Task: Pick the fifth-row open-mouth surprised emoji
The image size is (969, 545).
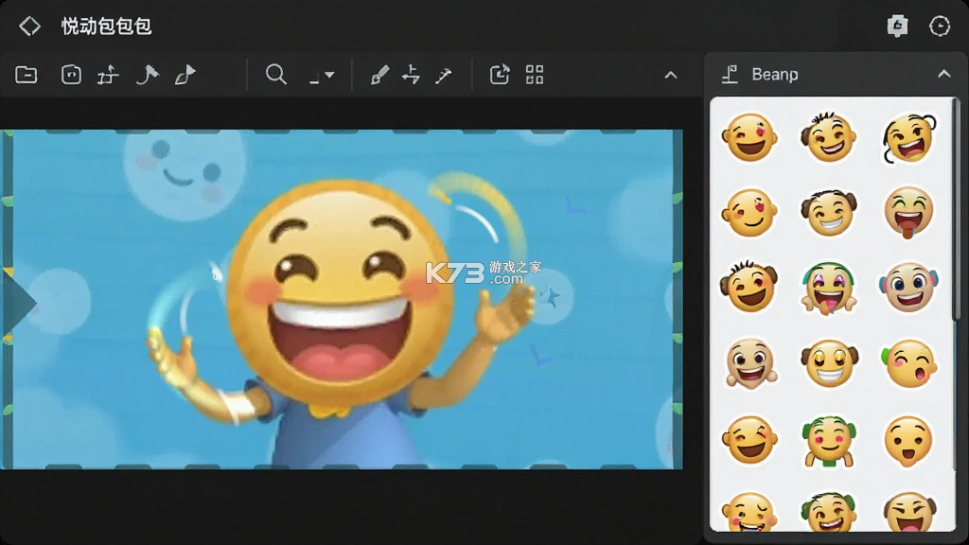Action: click(909, 441)
